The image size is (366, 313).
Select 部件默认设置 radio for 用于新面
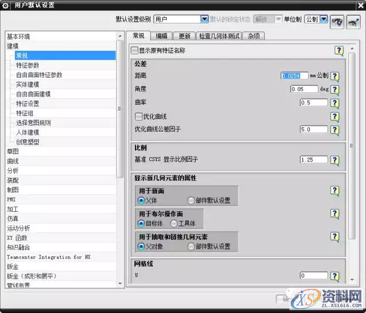click(191, 200)
